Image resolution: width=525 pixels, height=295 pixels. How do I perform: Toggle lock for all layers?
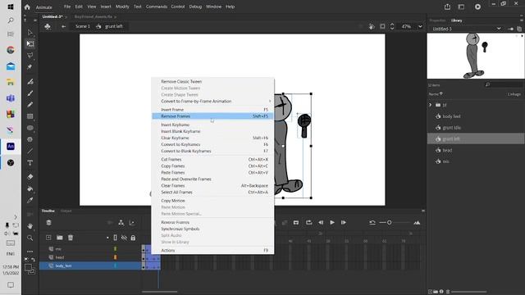[x=133, y=238]
